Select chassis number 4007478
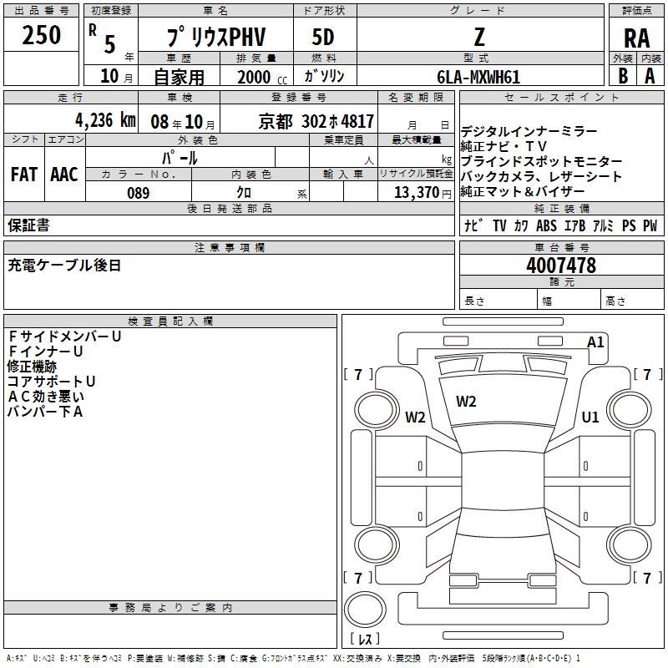This screenshot has height=668, width=668. [x=561, y=266]
